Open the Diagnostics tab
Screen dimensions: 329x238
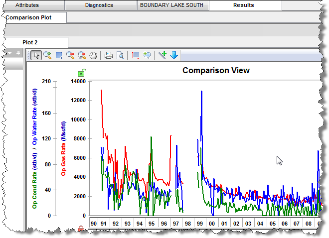[x=99, y=5]
